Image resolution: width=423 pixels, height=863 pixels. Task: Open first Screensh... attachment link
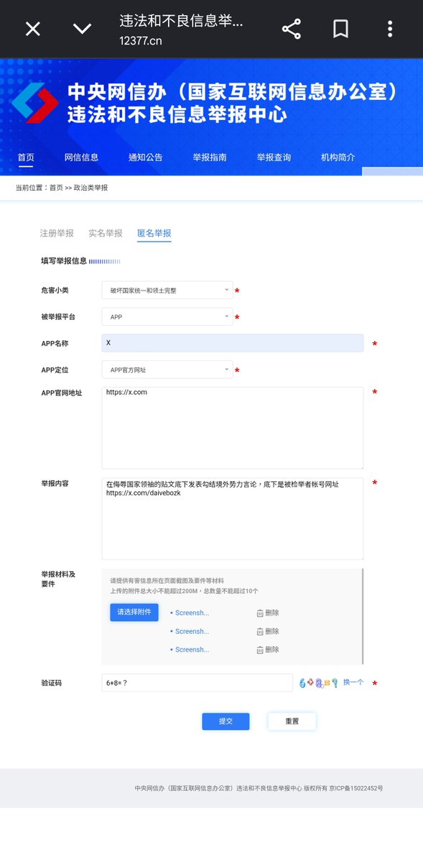(192, 613)
